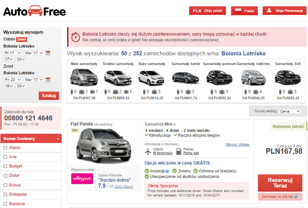Click the user icon in Moja Rezerwacja

pos(269,10)
